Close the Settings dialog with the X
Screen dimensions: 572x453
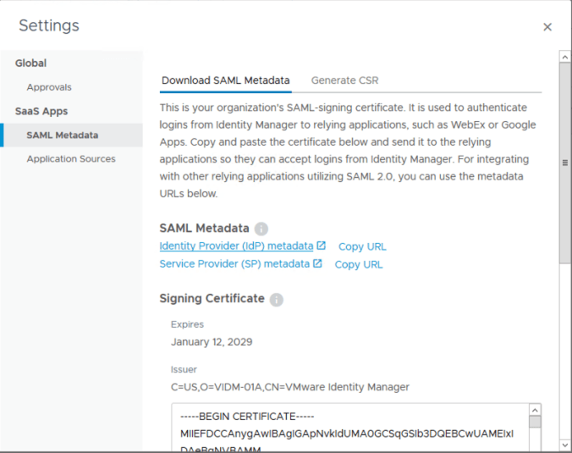click(547, 27)
